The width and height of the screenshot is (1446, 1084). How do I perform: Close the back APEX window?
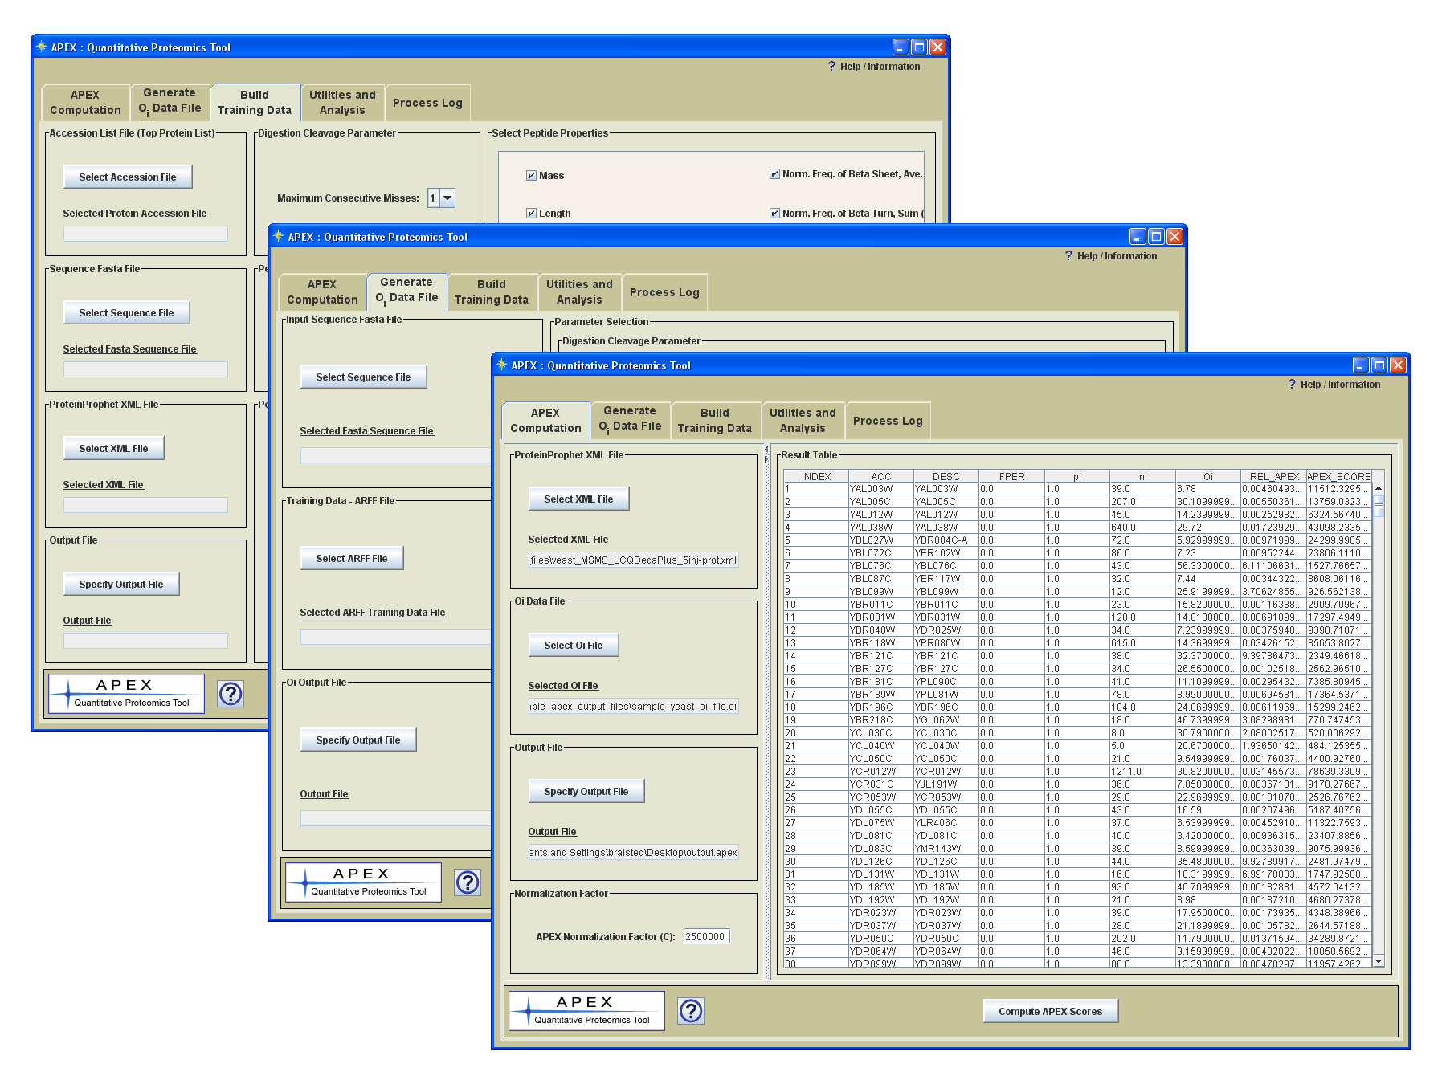(937, 47)
